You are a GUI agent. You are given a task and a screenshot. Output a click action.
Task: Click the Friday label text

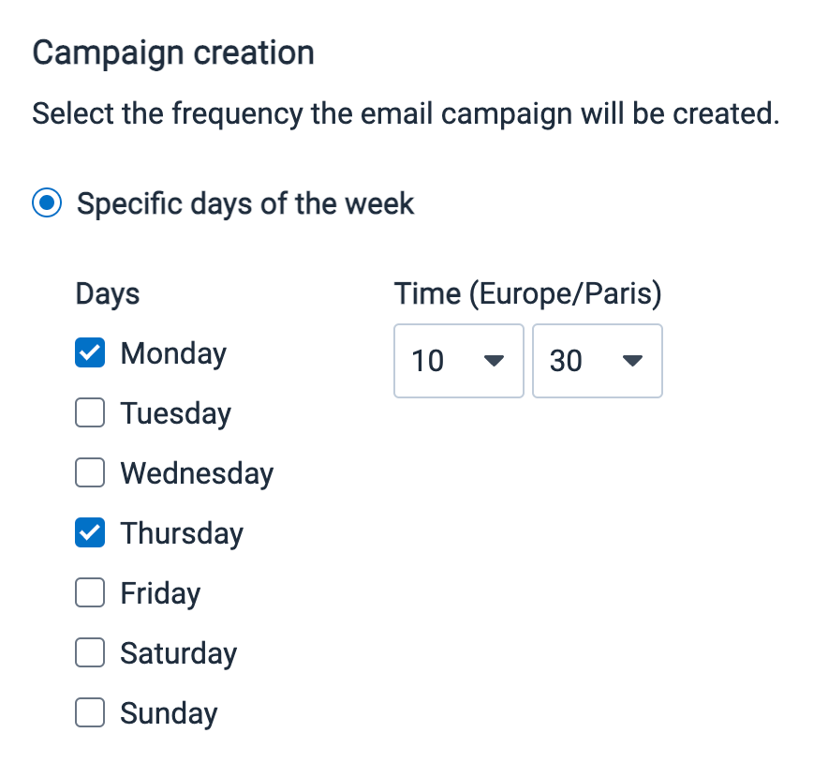(160, 593)
